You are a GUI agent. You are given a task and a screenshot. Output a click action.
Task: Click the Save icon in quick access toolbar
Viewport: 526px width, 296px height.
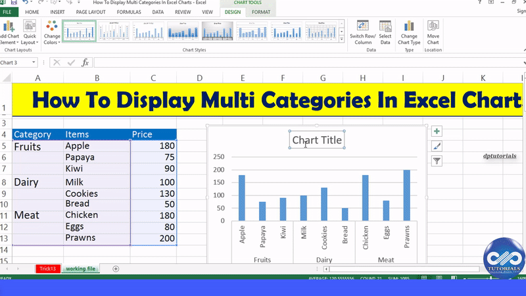14,3
